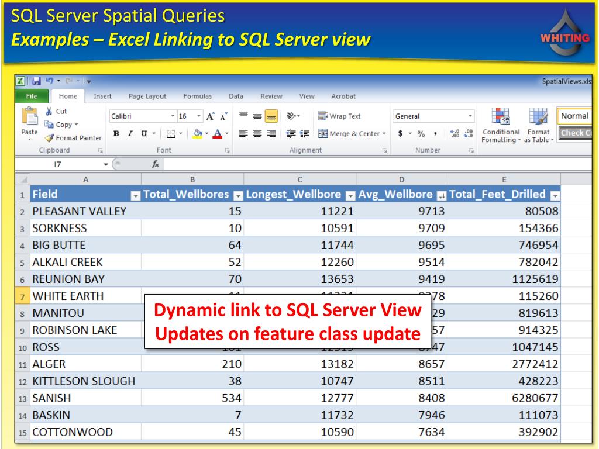599x449 pixels.
Task: Switch to the Page Layout tab
Action: coord(147,96)
